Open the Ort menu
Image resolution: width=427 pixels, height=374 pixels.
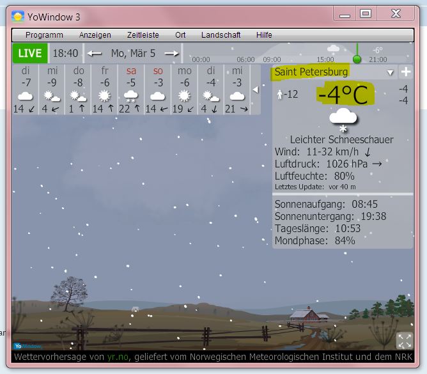180,35
